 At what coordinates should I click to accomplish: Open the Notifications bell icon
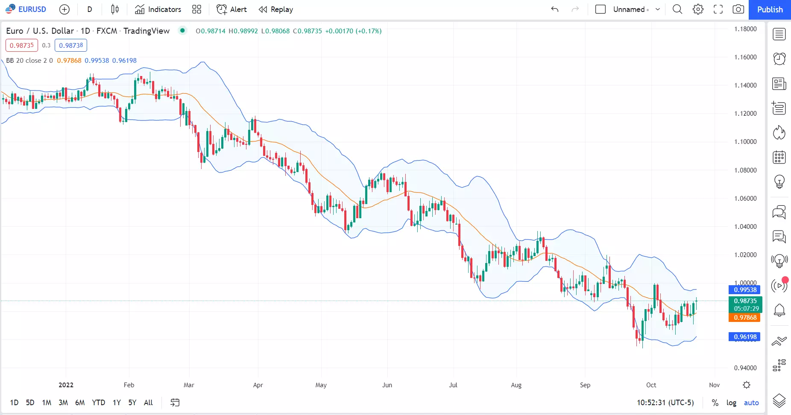[779, 310]
